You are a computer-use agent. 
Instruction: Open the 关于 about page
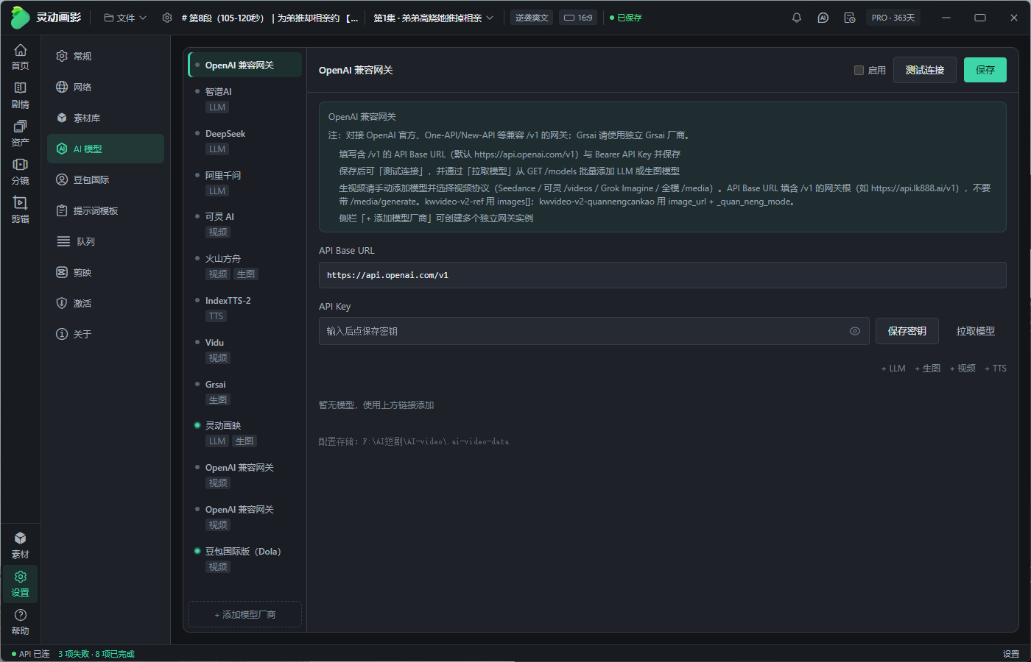click(105, 334)
